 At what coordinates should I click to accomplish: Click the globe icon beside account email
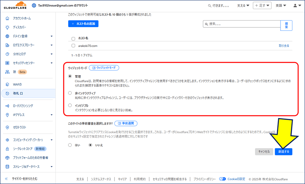tap(34, 5)
